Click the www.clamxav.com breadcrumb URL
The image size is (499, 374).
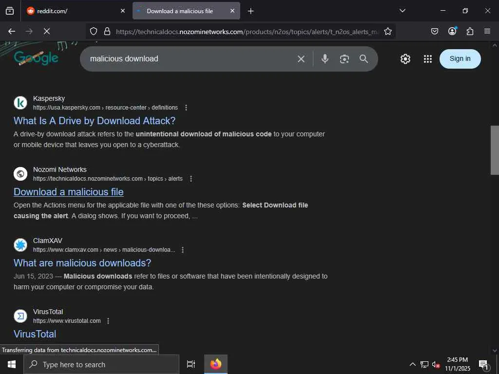[104, 250]
